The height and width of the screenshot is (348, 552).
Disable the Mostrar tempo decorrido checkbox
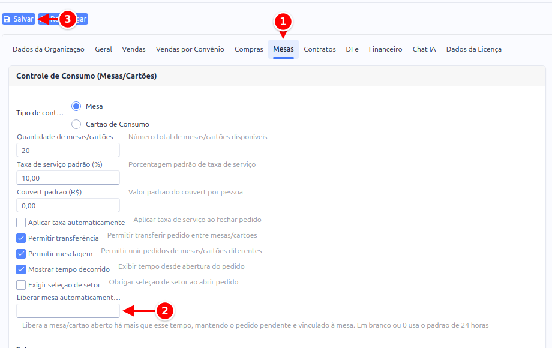coord(21,269)
